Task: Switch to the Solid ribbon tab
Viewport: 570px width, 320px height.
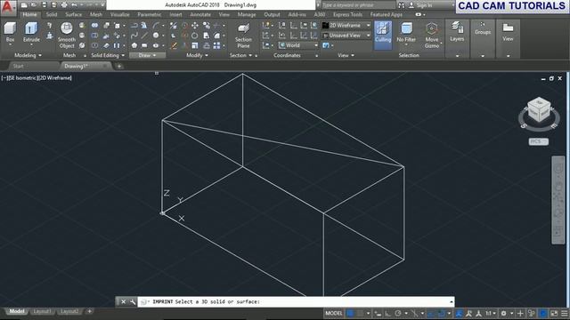Action: point(52,14)
